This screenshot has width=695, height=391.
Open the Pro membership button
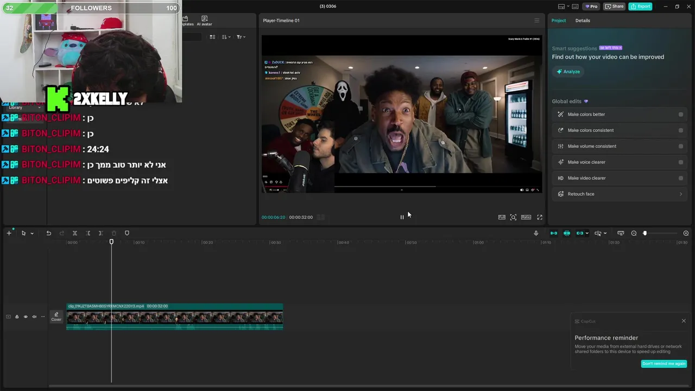pyautogui.click(x=591, y=7)
